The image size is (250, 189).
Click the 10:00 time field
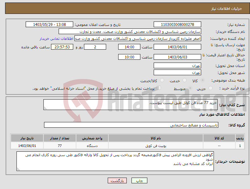pos(129,57)
